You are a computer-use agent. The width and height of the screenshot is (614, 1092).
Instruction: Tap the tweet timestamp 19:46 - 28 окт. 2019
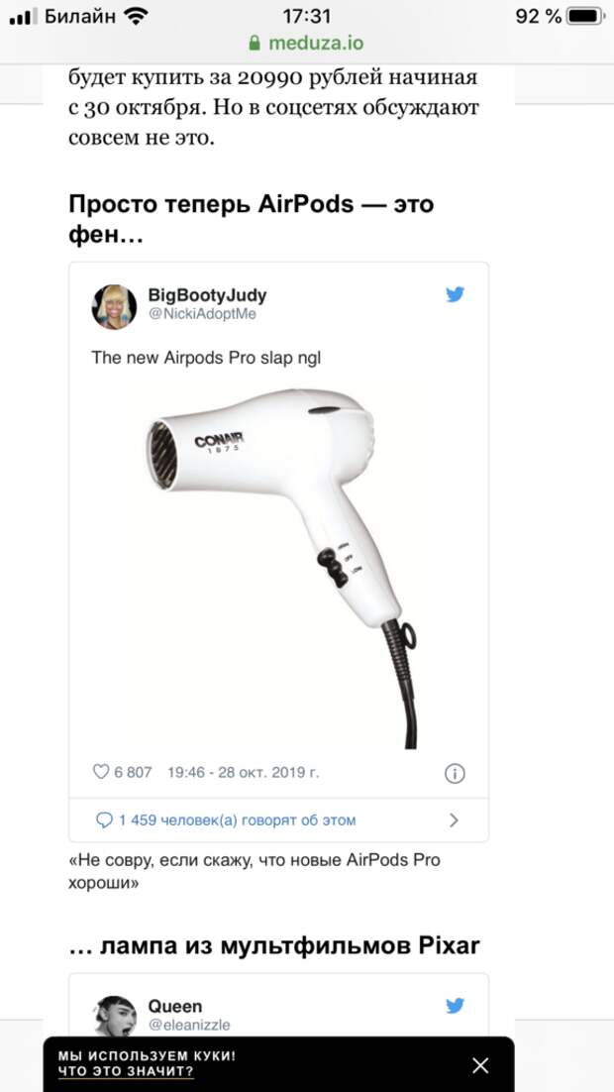pos(244,772)
